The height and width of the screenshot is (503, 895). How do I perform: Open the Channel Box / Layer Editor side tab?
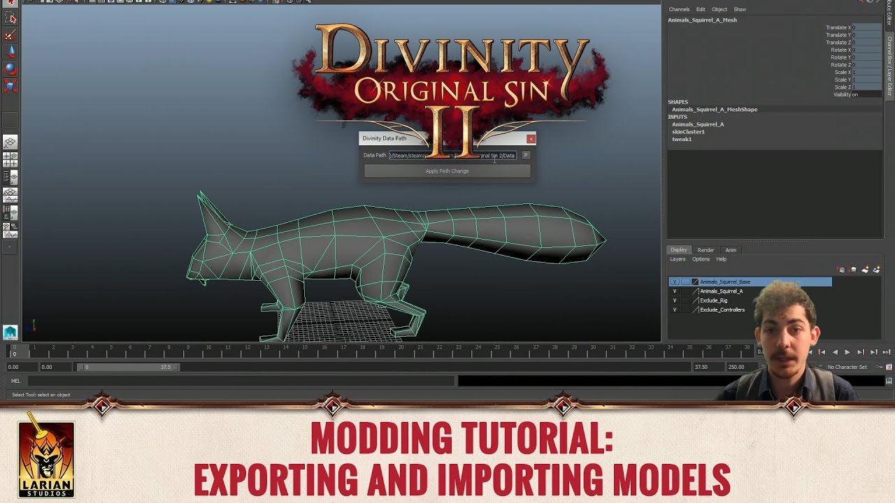click(x=889, y=66)
